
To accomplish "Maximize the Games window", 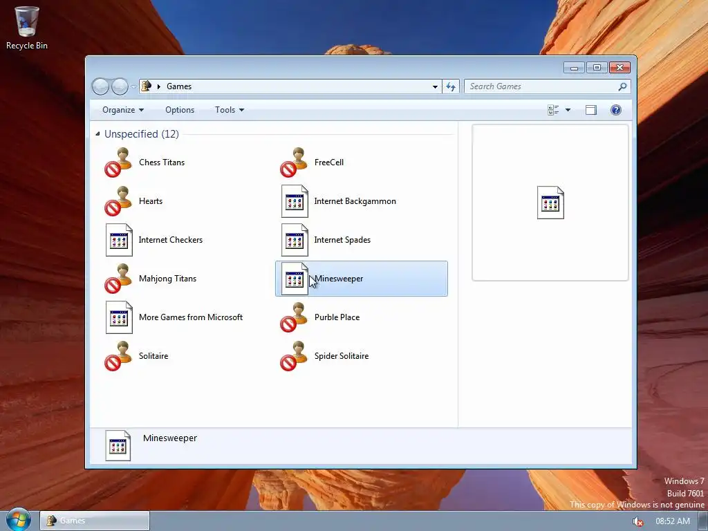I will tap(597, 68).
